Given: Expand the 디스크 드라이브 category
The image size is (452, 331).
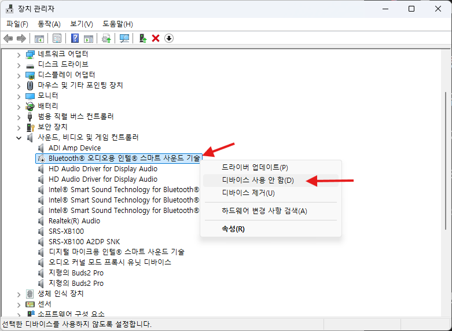Looking at the screenshot, I should pos(19,65).
